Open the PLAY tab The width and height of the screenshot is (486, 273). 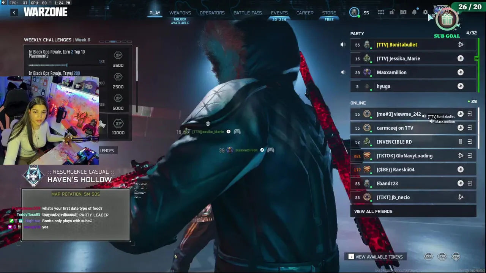pyautogui.click(x=155, y=13)
